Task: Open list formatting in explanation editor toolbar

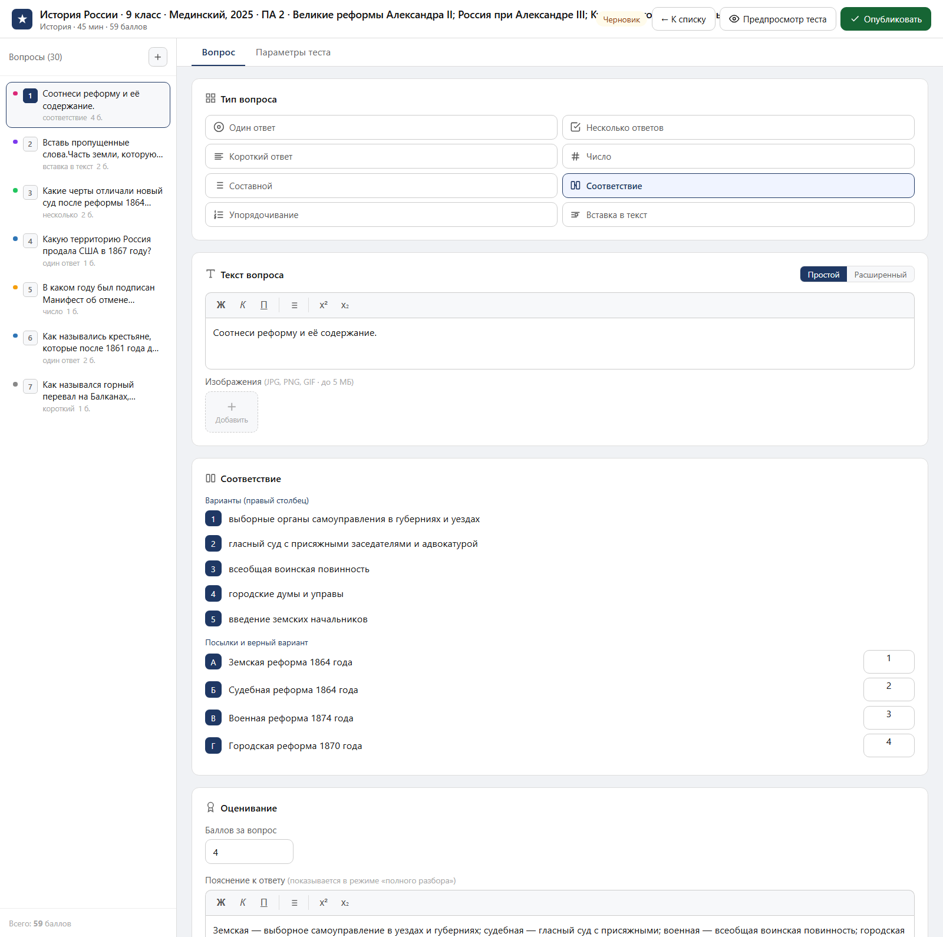Action: point(294,903)
